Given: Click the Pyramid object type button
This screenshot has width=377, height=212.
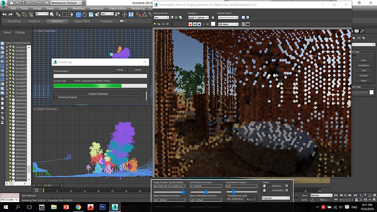Looking at the screenshot, I should point(364,75).
